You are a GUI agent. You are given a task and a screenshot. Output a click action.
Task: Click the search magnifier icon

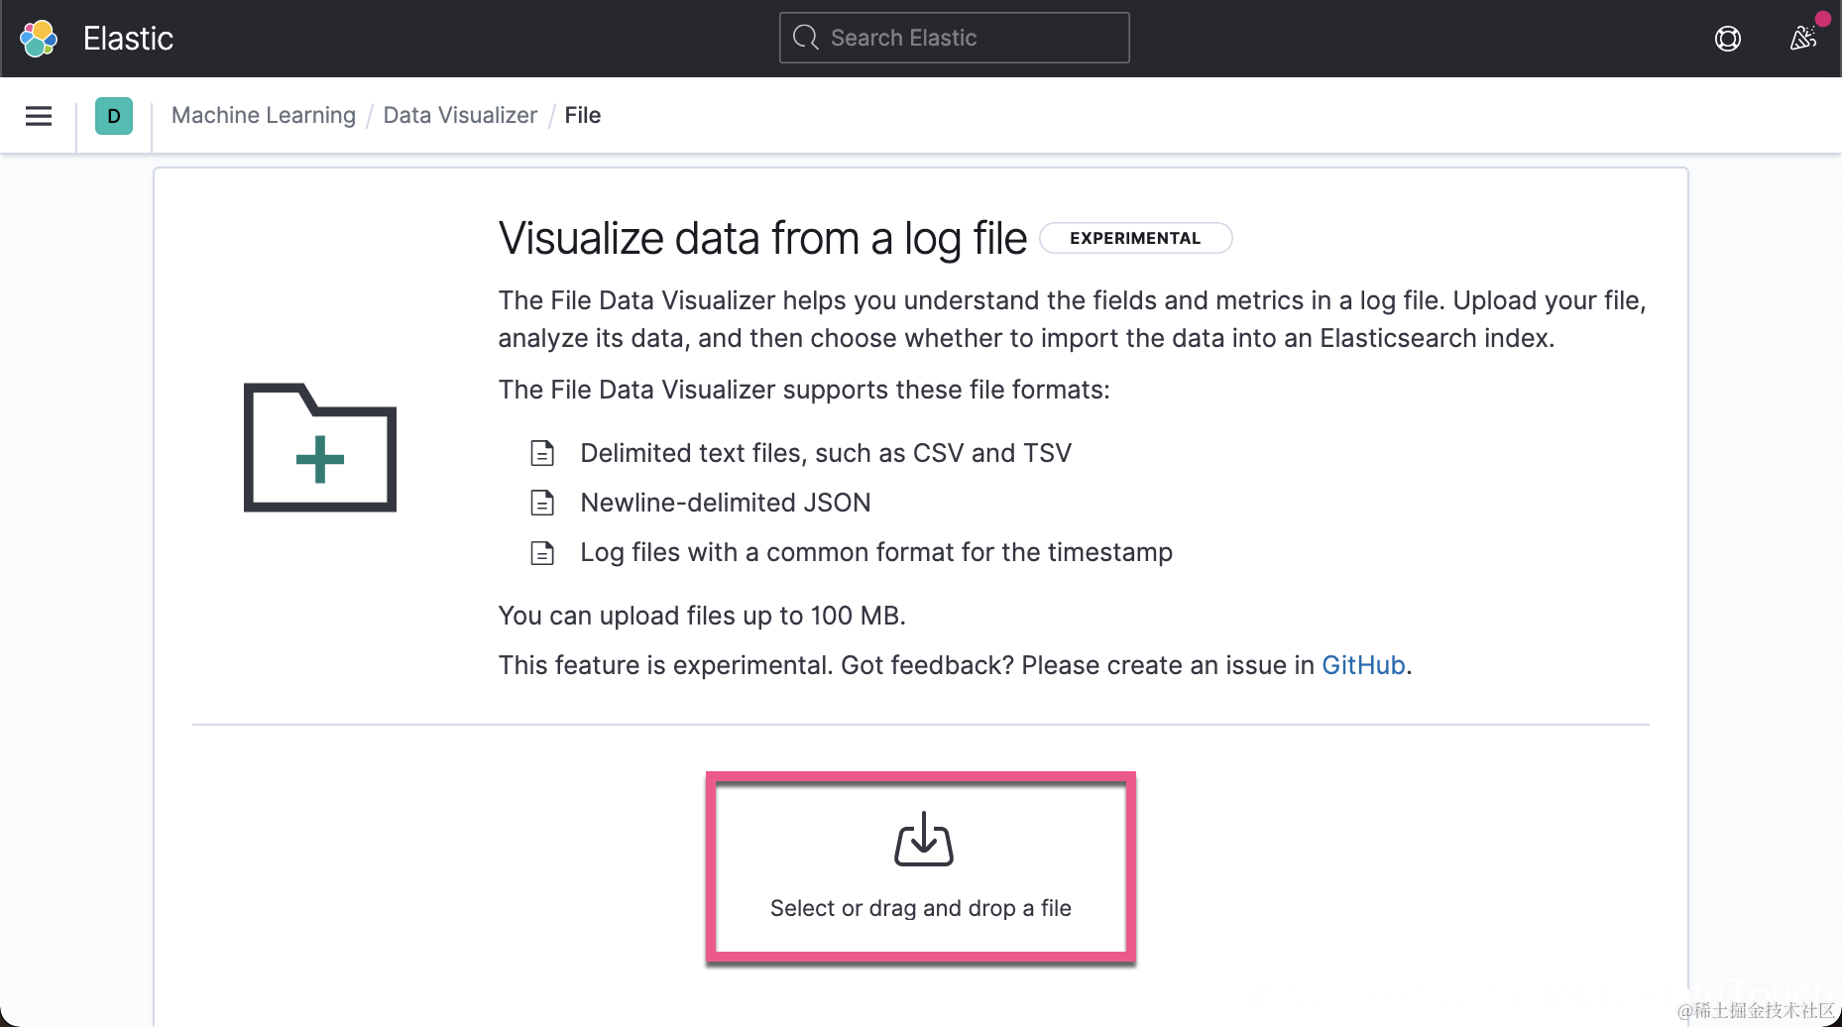(x=806, y=38)
